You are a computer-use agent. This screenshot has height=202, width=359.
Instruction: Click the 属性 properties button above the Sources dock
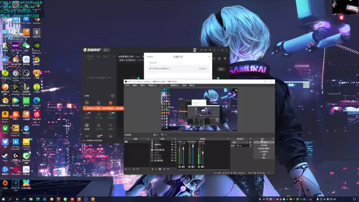click(156, 135)
